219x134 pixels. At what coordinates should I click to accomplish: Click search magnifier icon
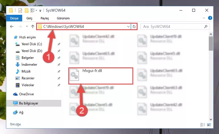click(206, 26)
